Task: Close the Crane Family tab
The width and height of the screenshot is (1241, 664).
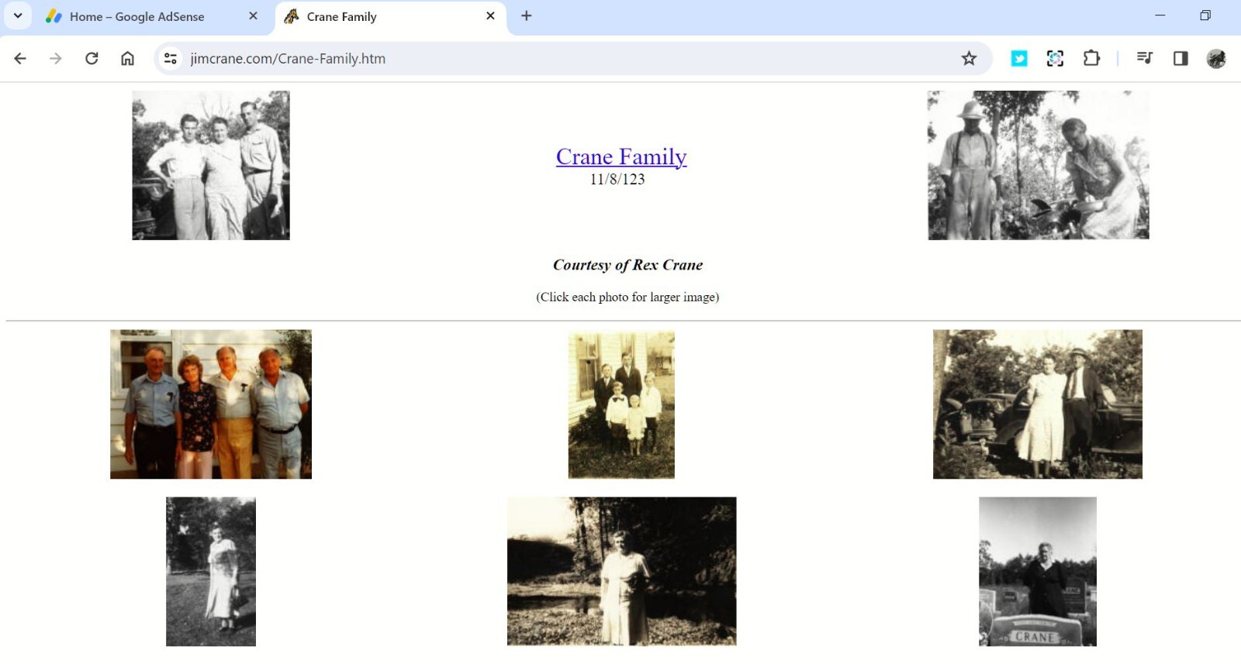Action: 490,15
